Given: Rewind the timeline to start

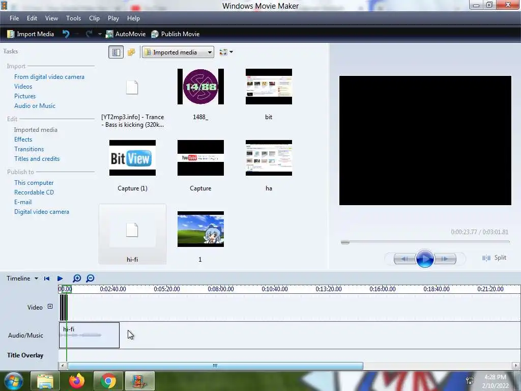Looking at the screenshot, I should (47, 278).
